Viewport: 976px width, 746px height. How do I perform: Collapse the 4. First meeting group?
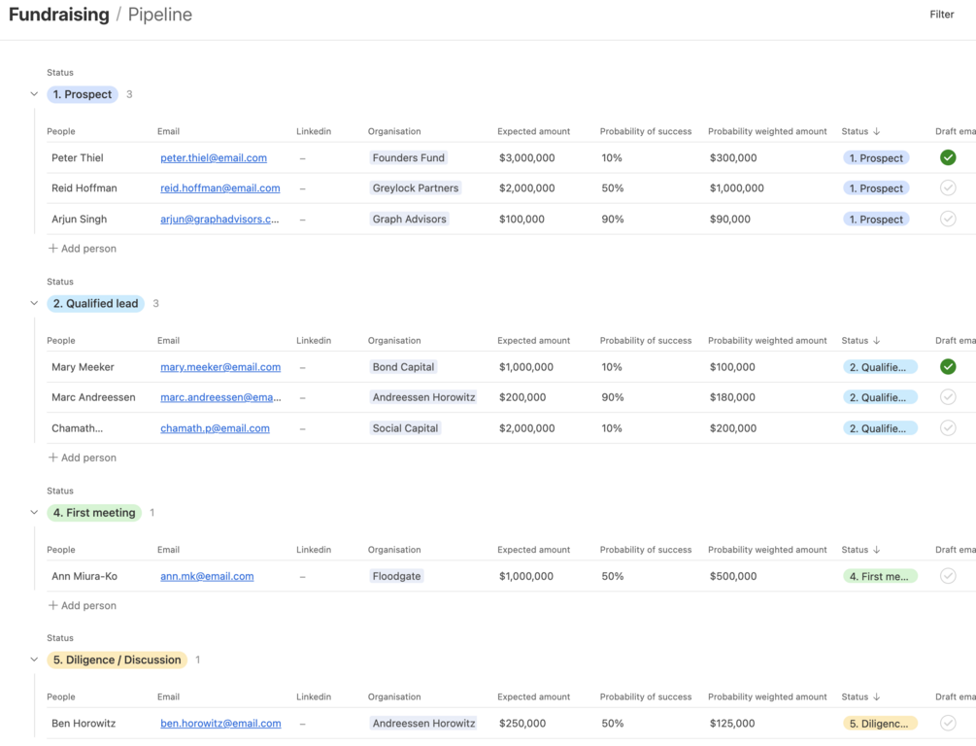click(34, 512)
